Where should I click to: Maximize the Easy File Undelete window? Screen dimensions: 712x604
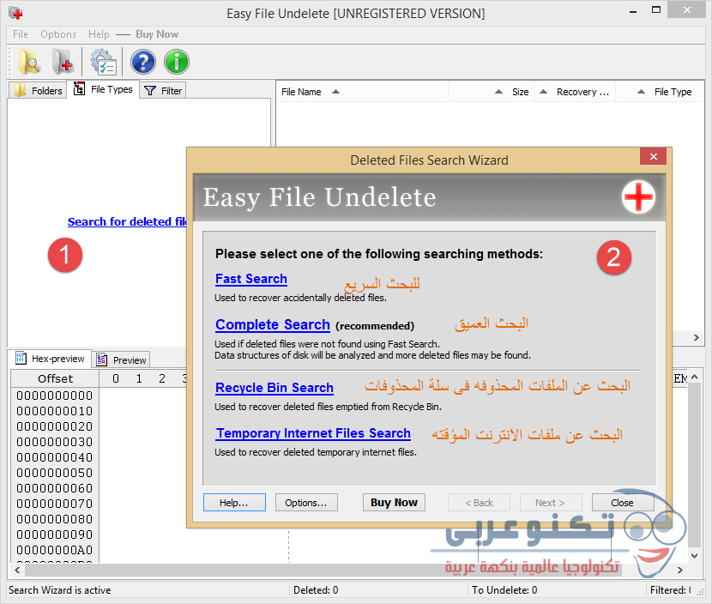click(656, 10)
